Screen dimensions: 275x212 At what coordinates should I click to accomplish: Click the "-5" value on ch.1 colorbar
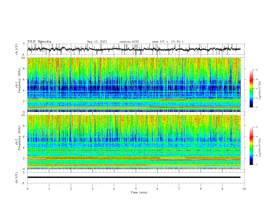[x=256, y=89]
